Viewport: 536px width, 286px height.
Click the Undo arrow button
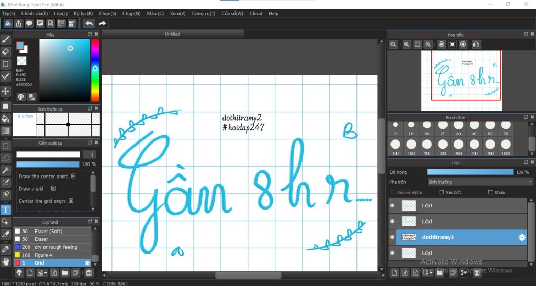tap(89, 23)
